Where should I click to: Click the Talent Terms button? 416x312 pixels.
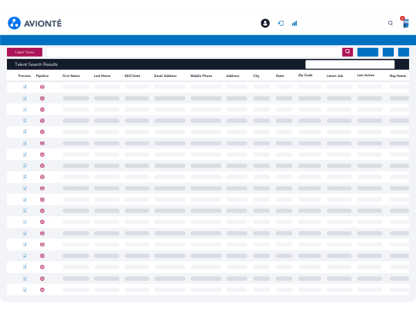click(x=25, y=52)
